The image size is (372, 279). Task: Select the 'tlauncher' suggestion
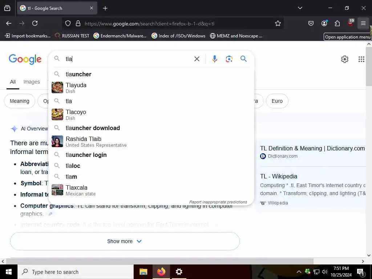(151, 74)
